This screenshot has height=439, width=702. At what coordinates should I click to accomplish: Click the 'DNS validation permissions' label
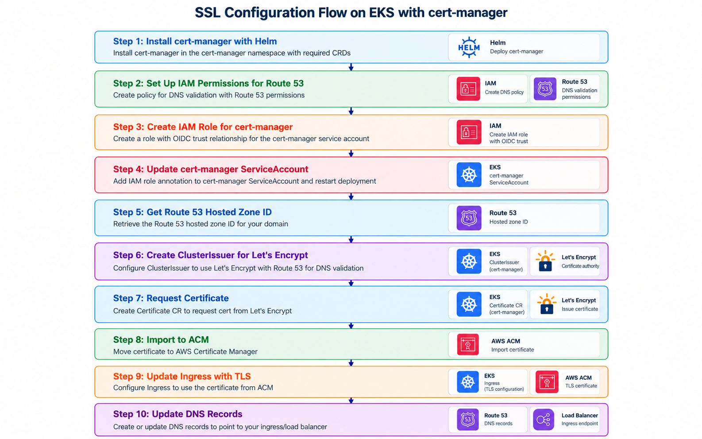[579, 94]
